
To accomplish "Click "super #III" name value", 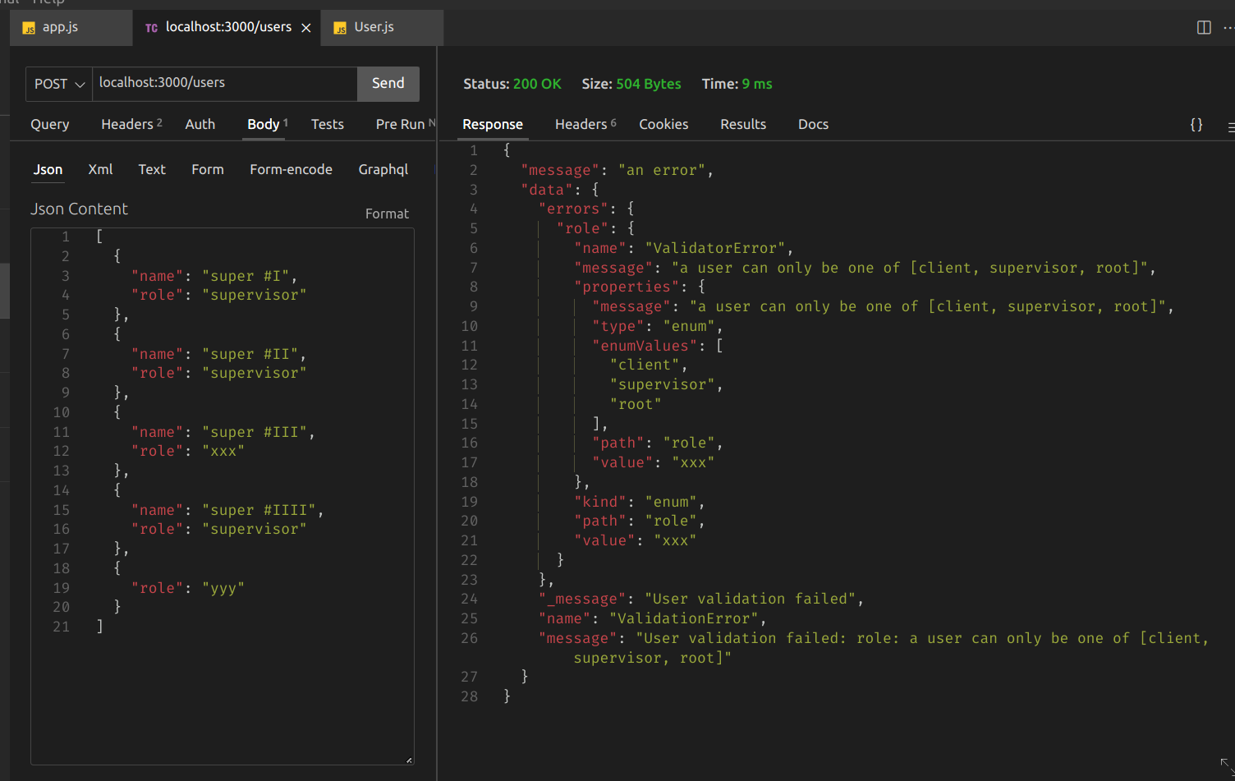I will coord(255,432).
